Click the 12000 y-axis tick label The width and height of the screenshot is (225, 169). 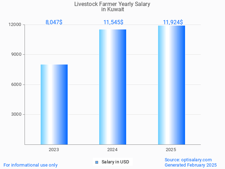click(15, 25)
